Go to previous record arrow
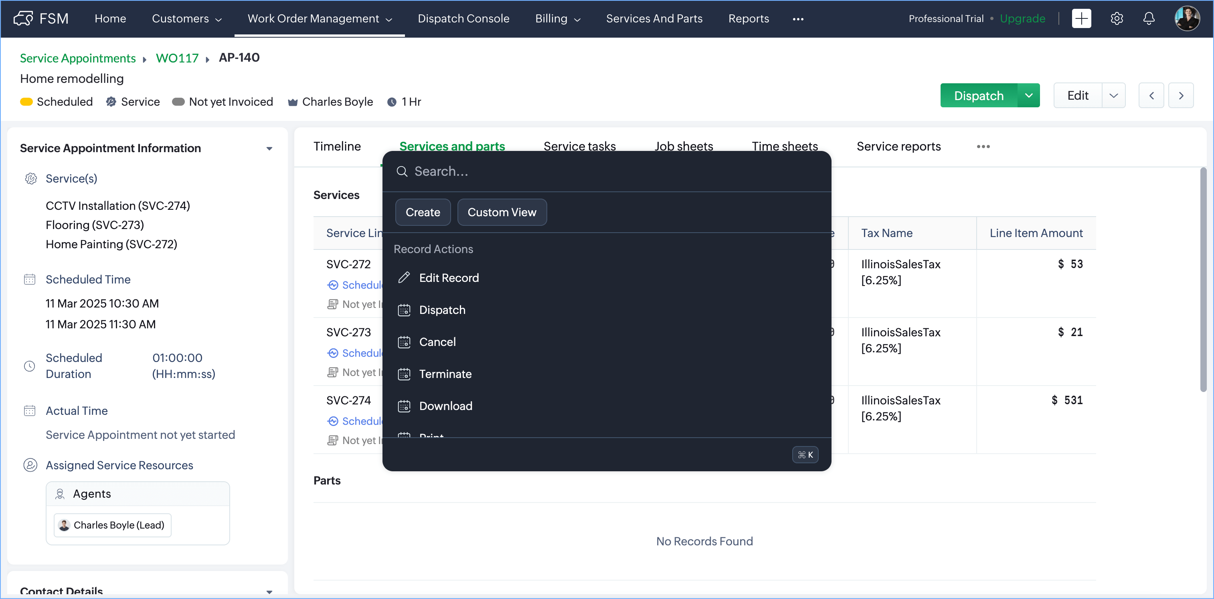Viewport: 1214px width, 599px height. point(1151,96)
